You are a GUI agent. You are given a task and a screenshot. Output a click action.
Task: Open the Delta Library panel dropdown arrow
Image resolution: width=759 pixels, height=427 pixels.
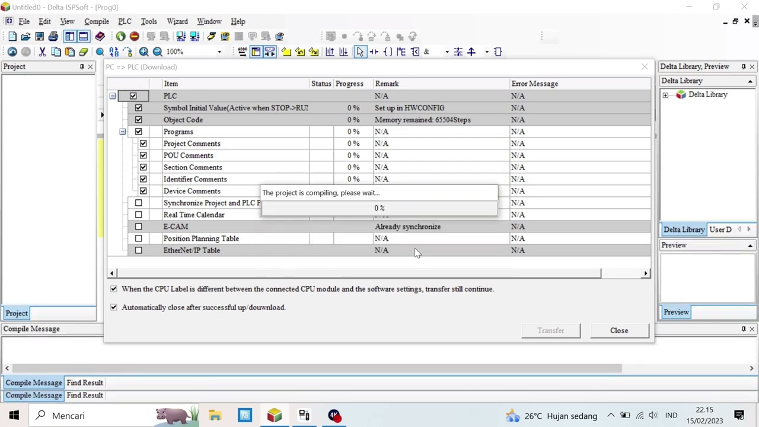750,81
